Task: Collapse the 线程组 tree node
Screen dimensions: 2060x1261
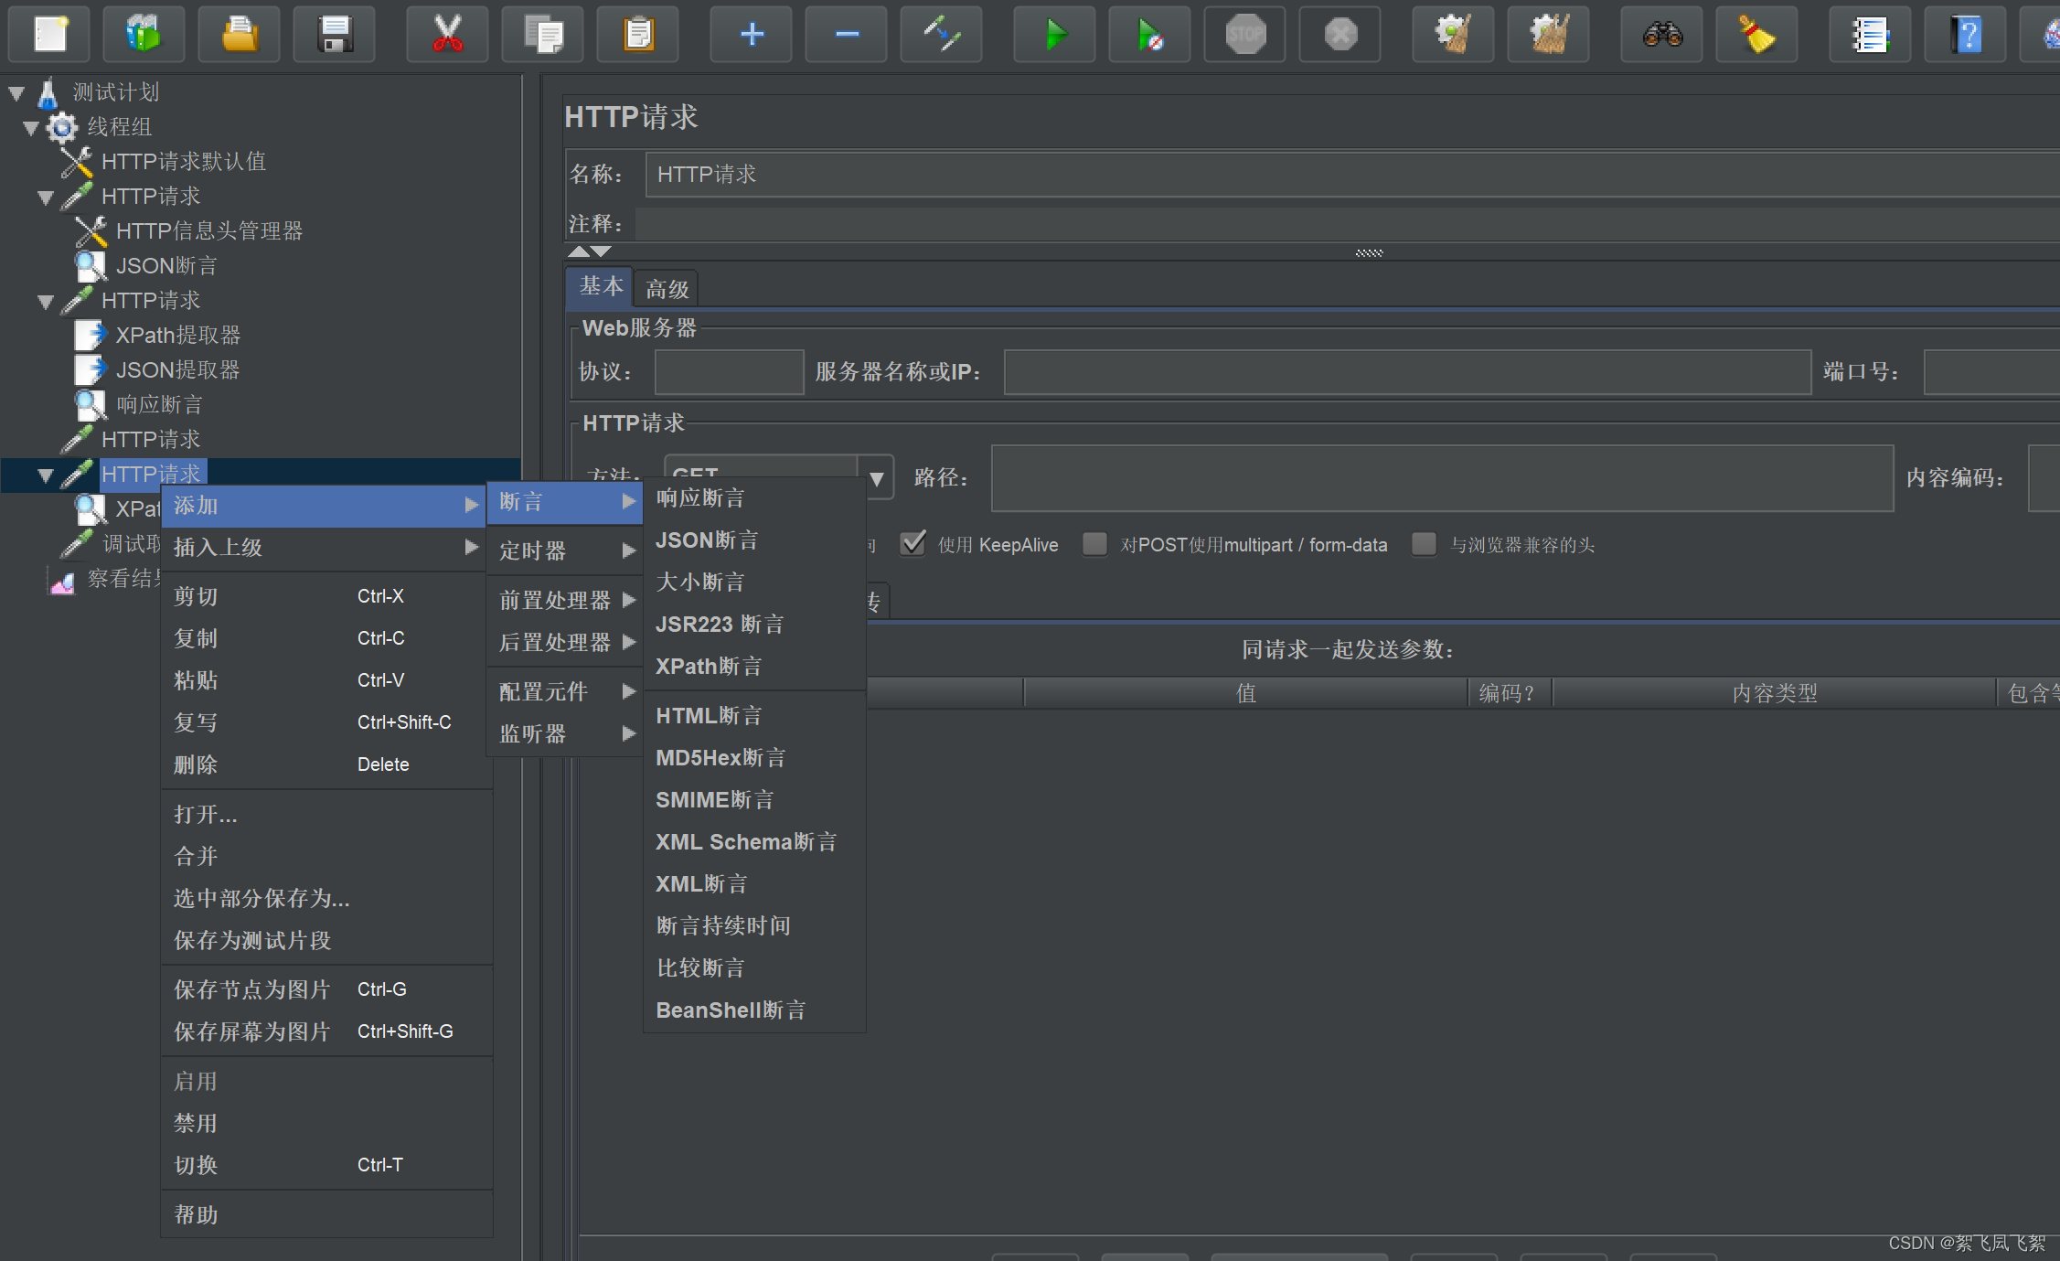Action: [31, 127]
